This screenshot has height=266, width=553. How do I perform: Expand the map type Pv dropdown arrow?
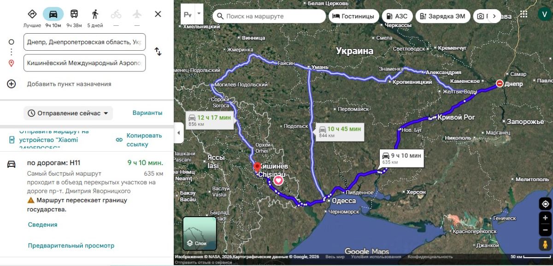200,13
